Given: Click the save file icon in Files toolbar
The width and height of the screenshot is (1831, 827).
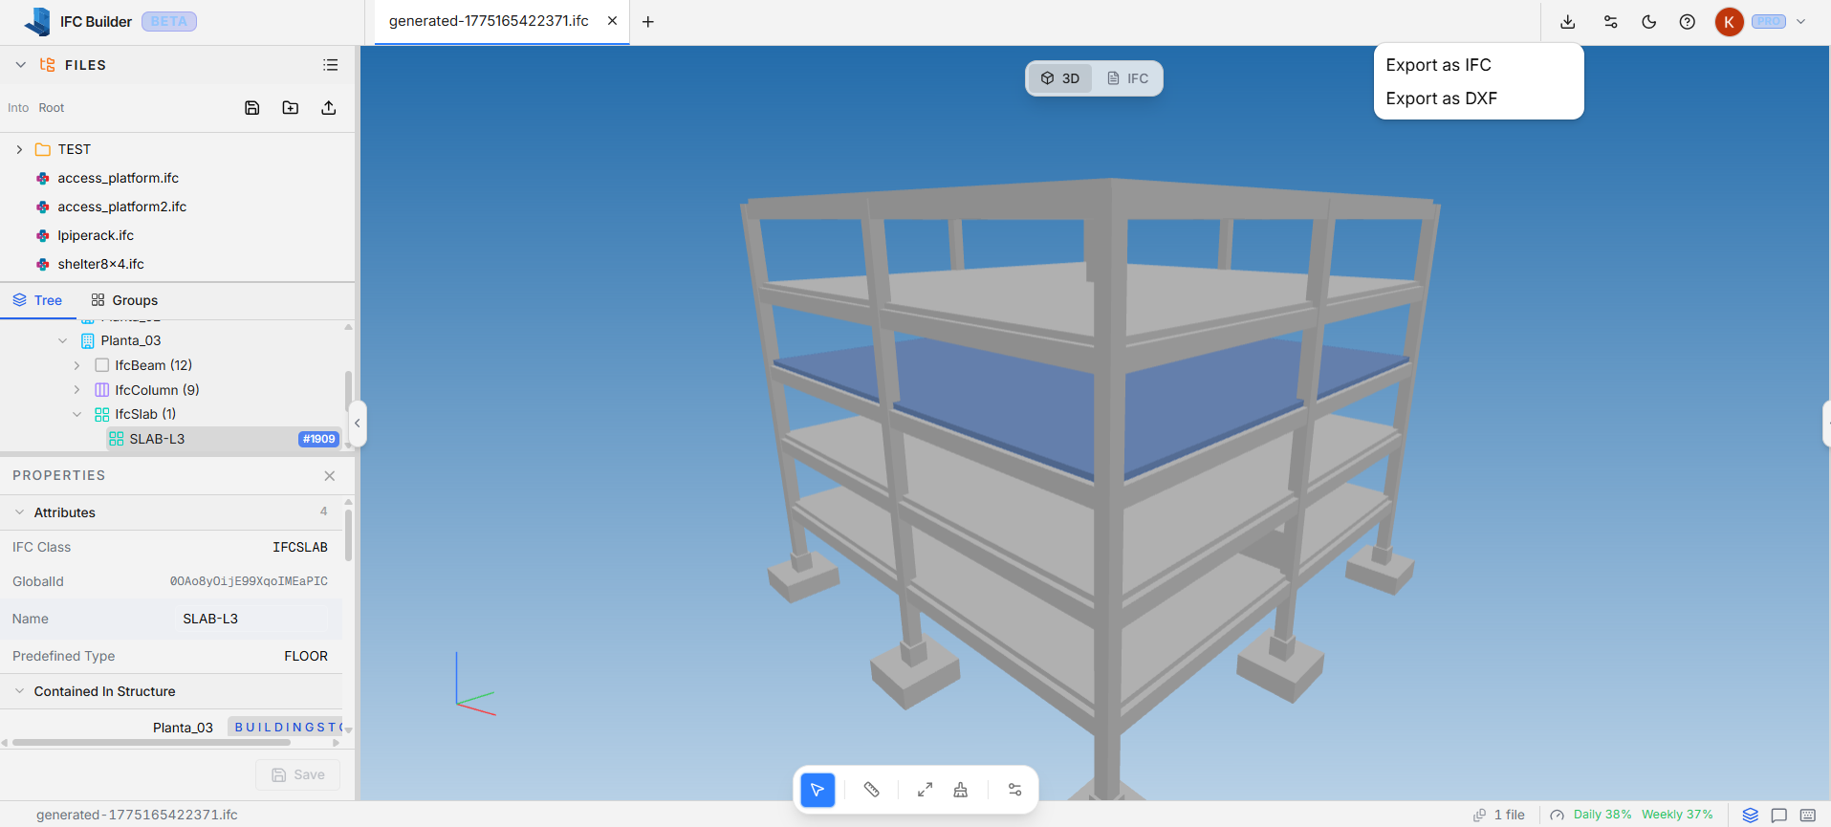Looking at the screenshot, I should point(252,108).
